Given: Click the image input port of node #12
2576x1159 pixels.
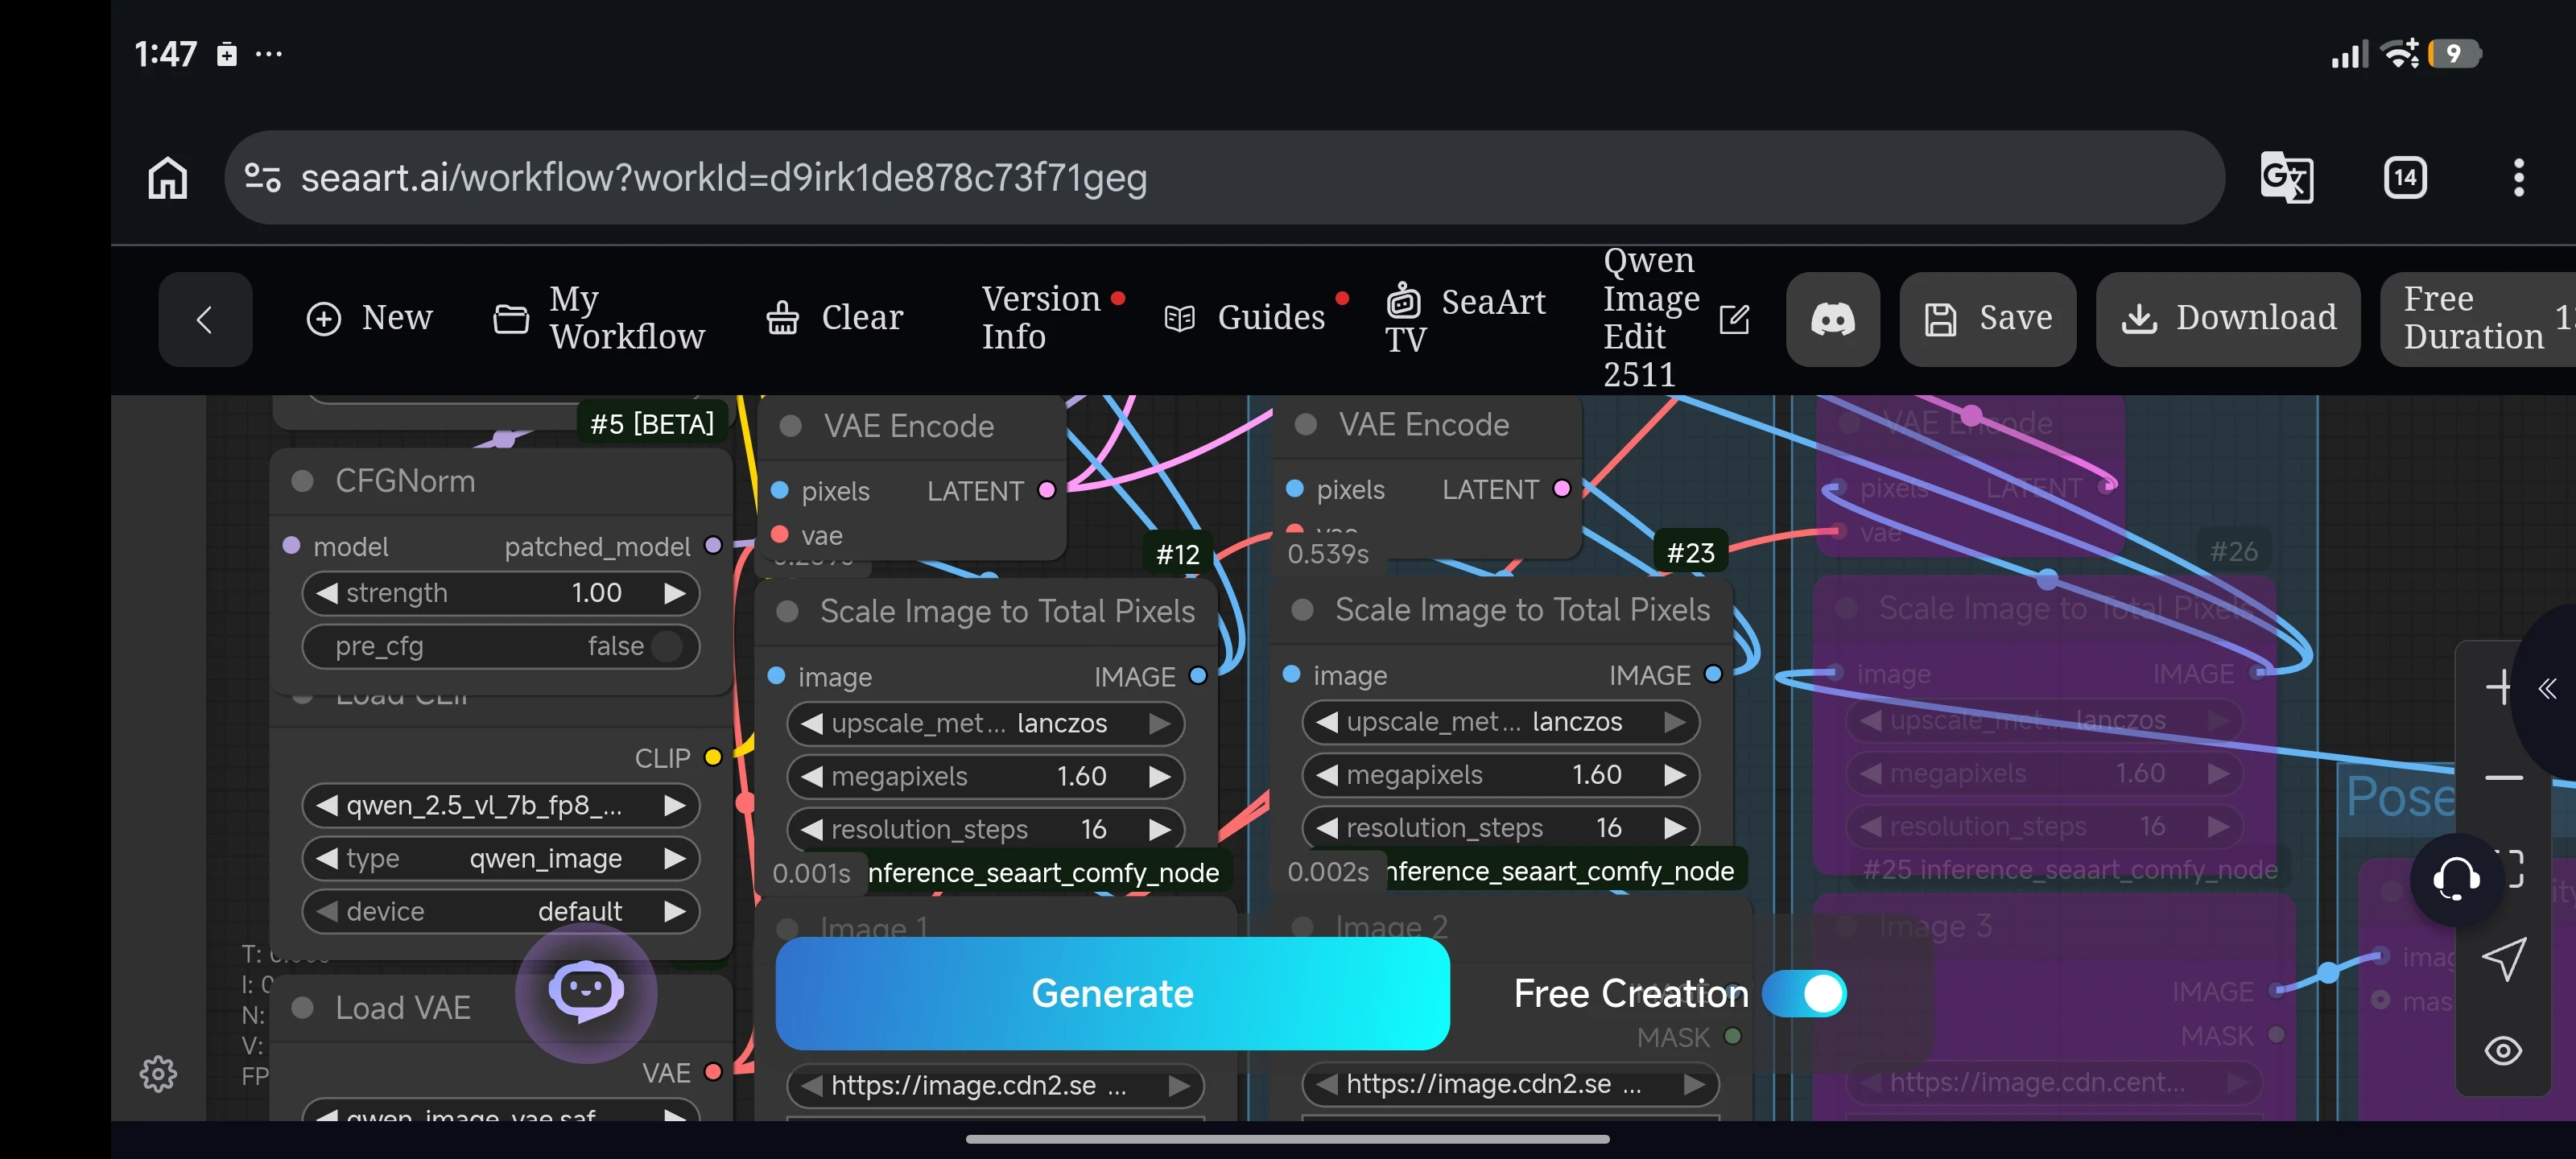Looking at the screenshot, I should (x=776, y=676).
